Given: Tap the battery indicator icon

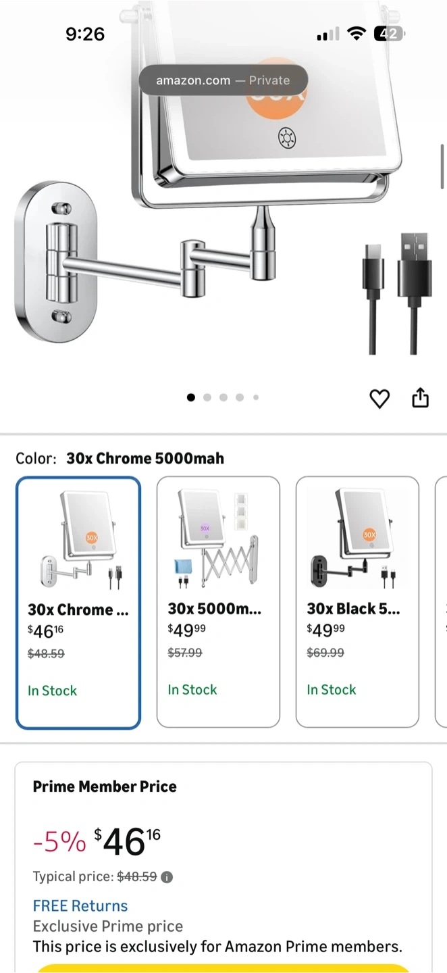Looking at the screenshot, I should (x=390, y=33).
